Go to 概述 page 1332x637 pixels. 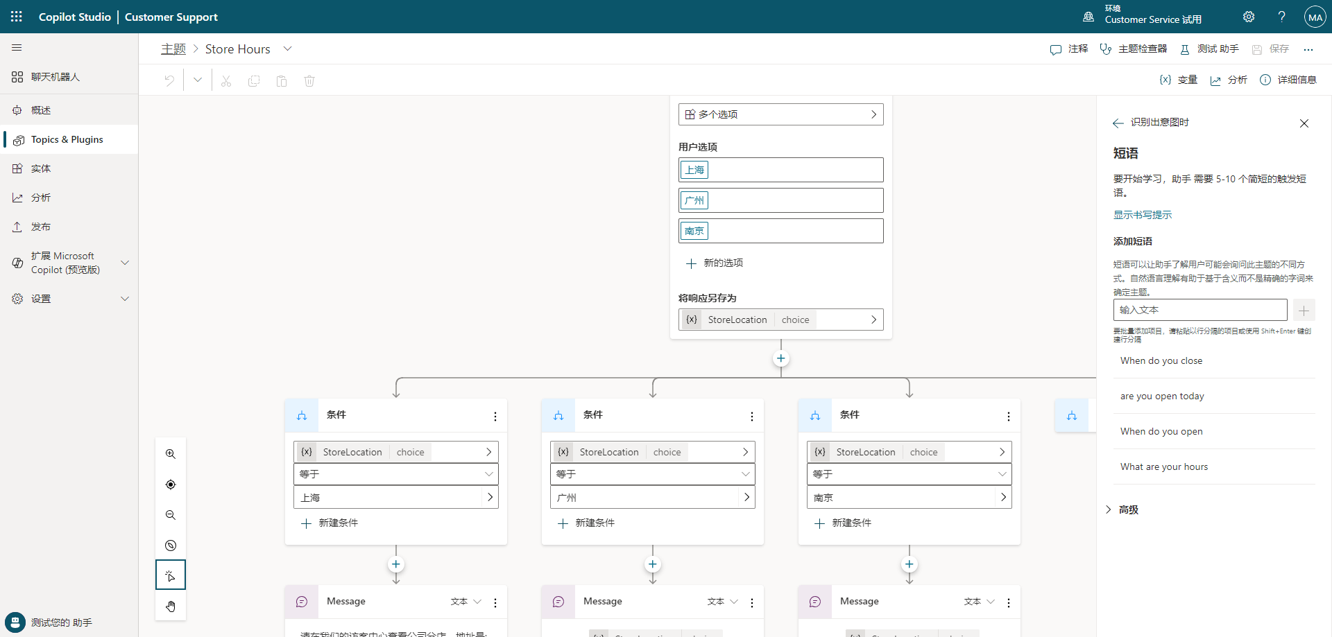(69, 110)
